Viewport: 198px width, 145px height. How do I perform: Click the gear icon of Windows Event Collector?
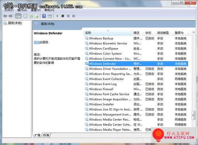point(87,79)
